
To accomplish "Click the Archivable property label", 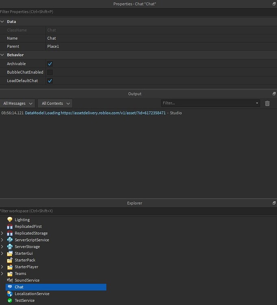I will tap(16, 64).
